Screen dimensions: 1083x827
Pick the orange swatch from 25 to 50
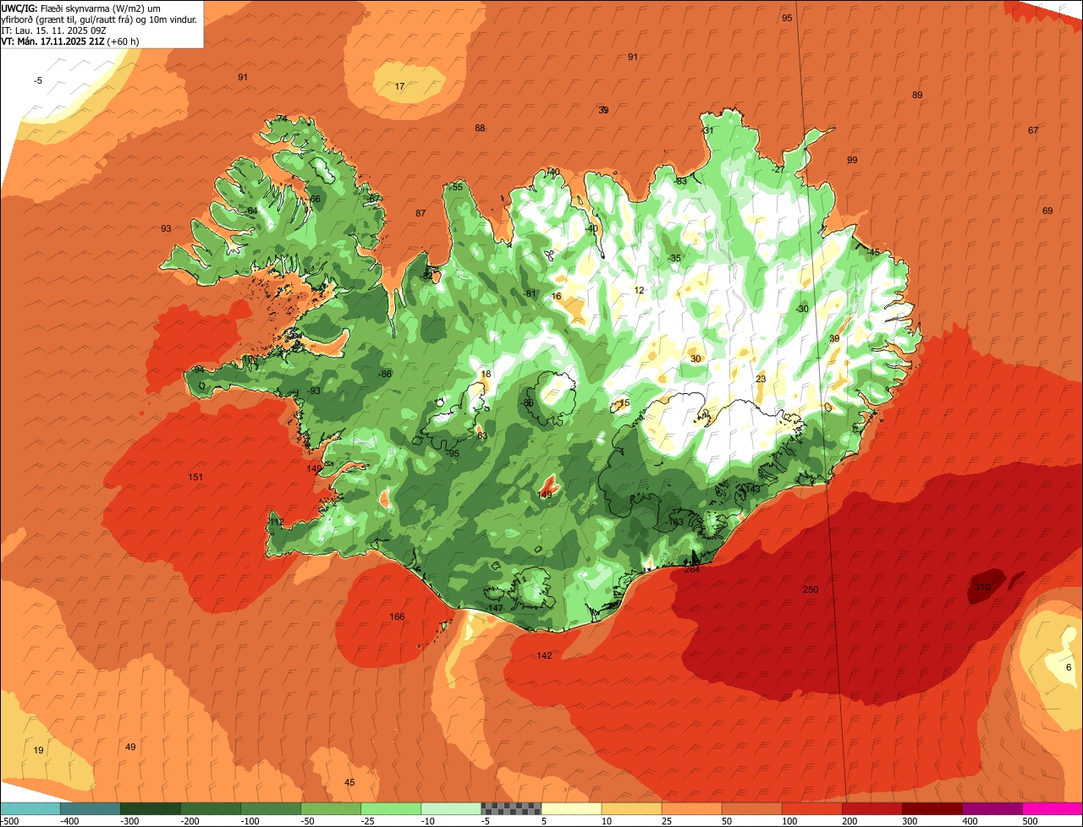click(x=690, y=808)
